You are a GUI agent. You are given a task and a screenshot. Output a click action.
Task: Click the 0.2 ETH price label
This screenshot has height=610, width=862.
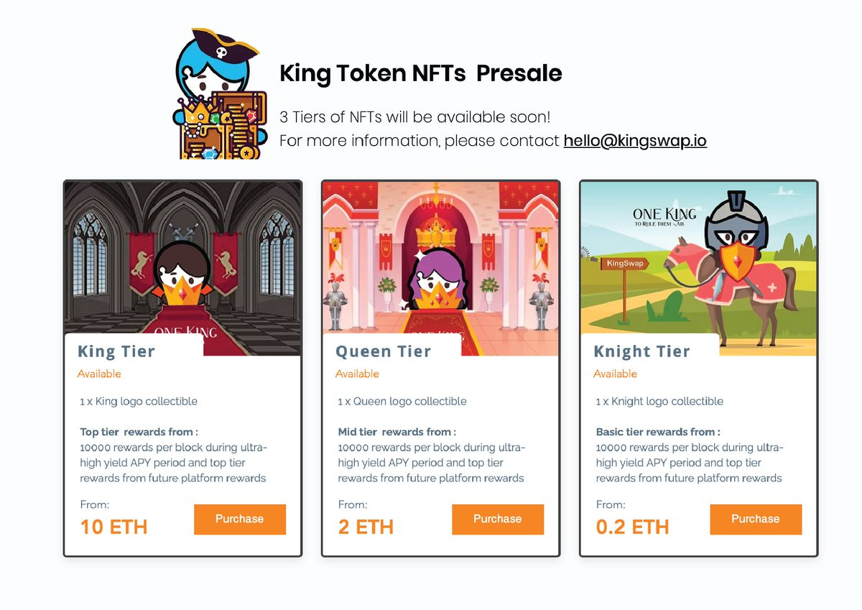pyautogui.click(x=632, y=527)
